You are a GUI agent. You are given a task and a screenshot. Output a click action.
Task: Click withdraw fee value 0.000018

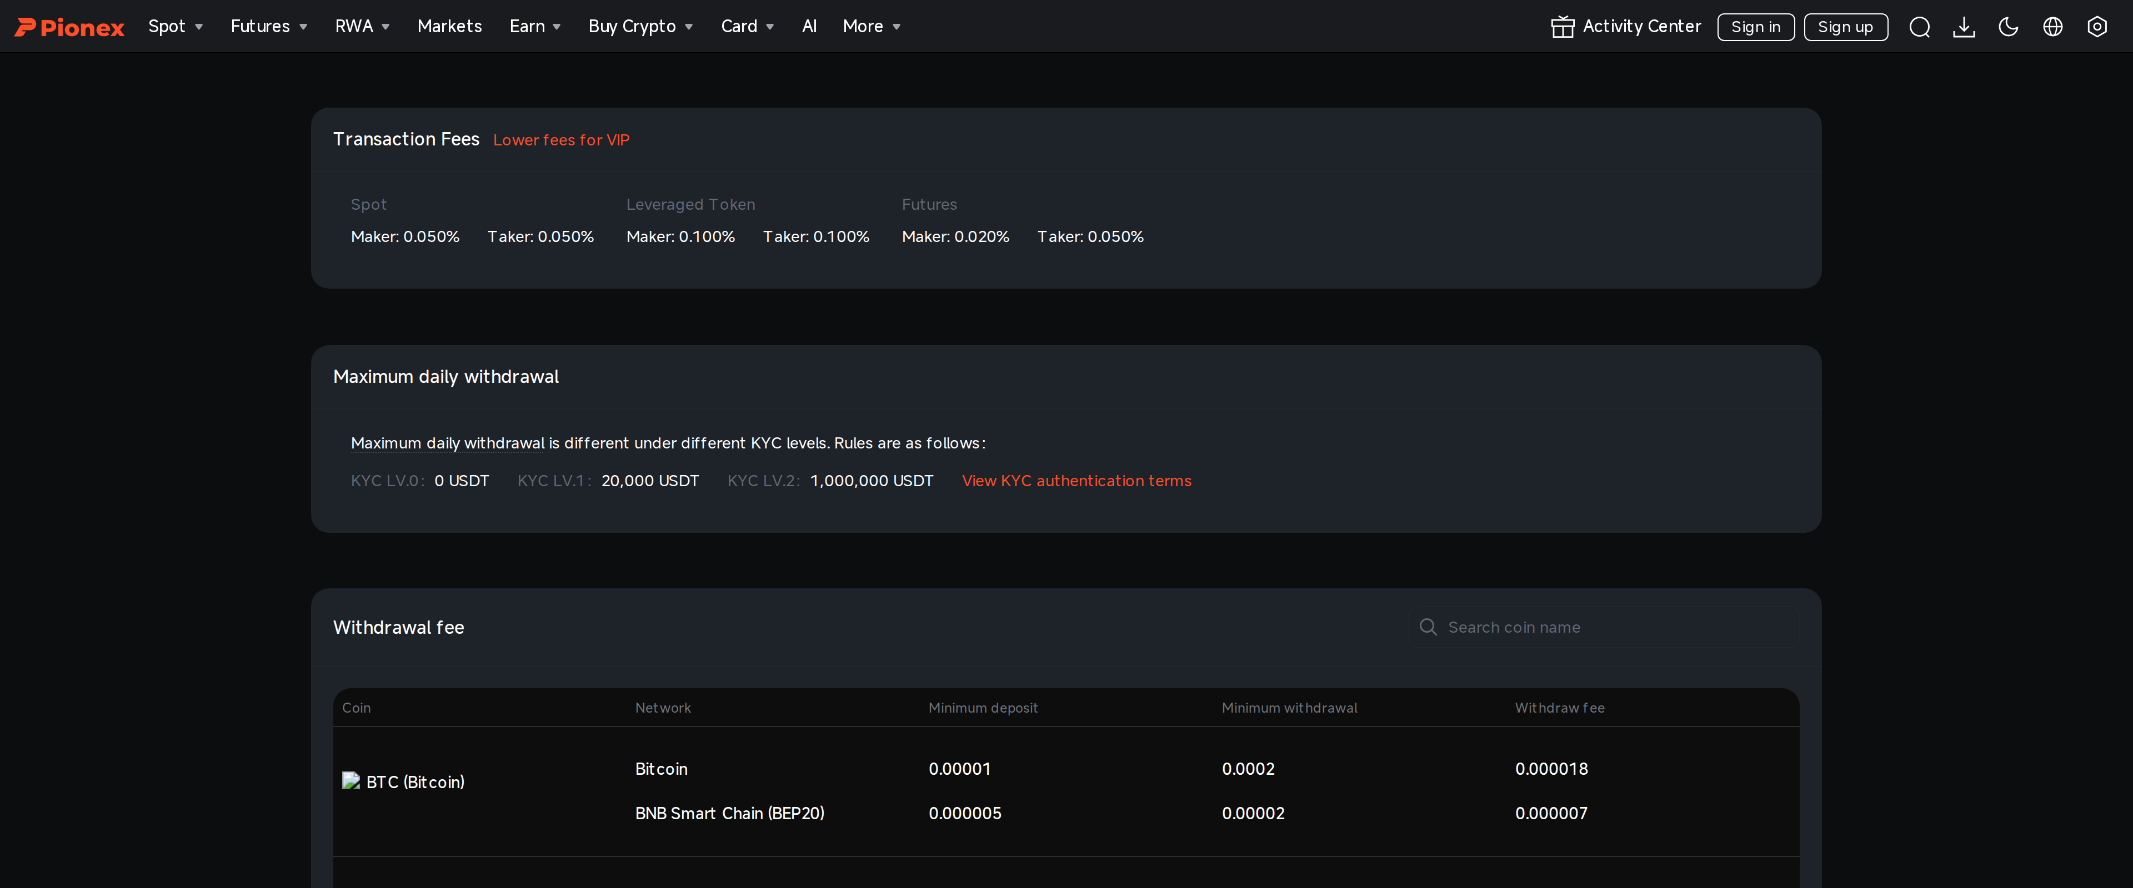pyautogui.click(x=1551, y=769)
